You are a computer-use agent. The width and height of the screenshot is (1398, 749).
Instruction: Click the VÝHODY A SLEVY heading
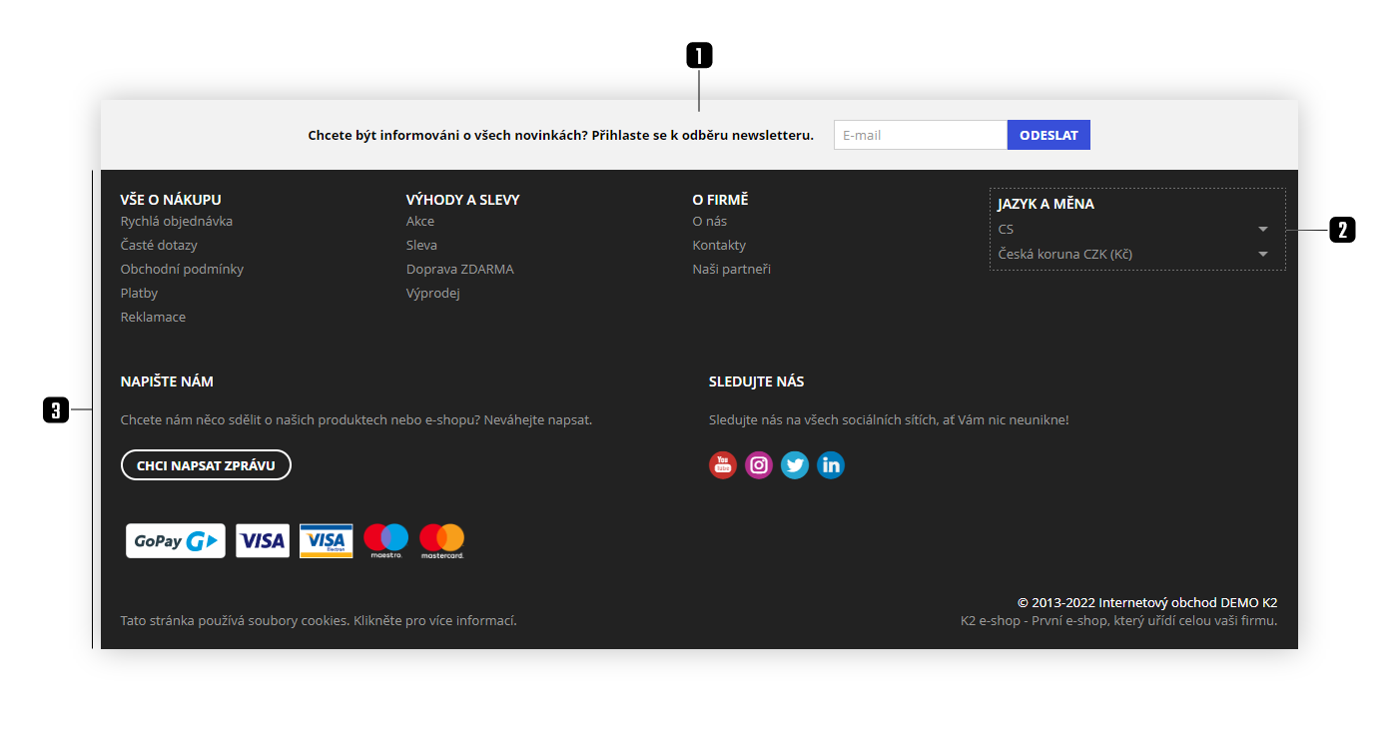463,200
